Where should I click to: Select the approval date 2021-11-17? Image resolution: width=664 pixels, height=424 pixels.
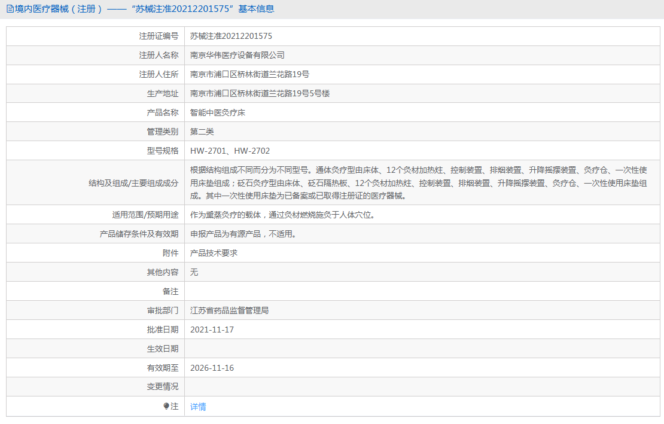(x=212, y=330)
